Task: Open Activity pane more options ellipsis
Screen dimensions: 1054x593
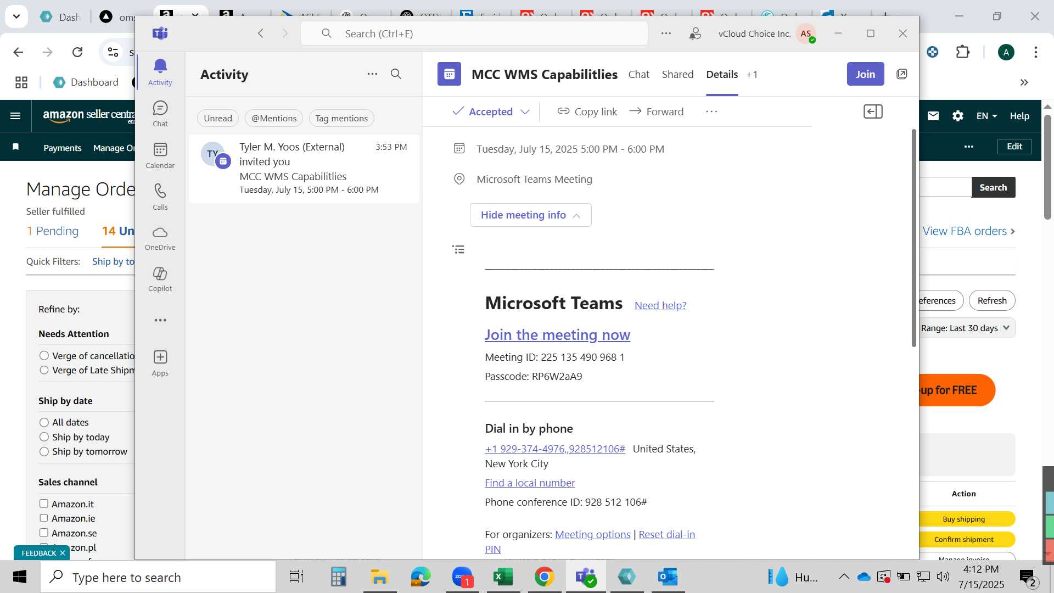Action: pyautogui.click(x=372, y=74)
